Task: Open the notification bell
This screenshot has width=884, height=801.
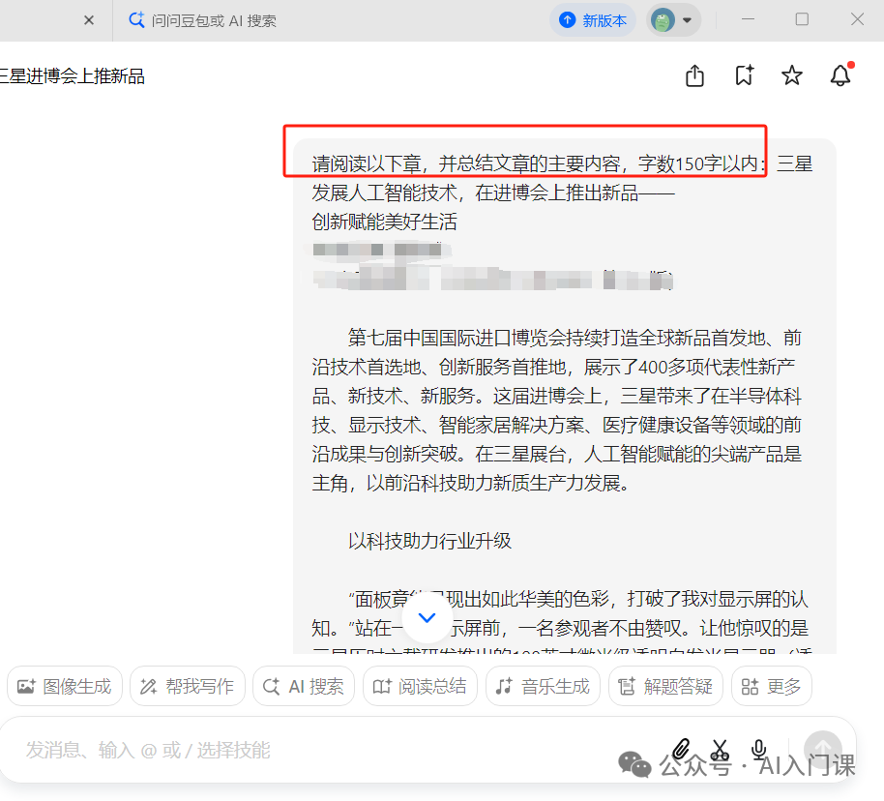Action: pos(840,75)
